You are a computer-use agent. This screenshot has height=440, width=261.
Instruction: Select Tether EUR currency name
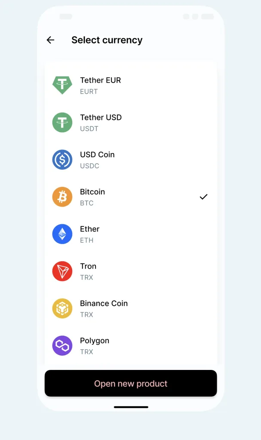click(x=100, y=80)
